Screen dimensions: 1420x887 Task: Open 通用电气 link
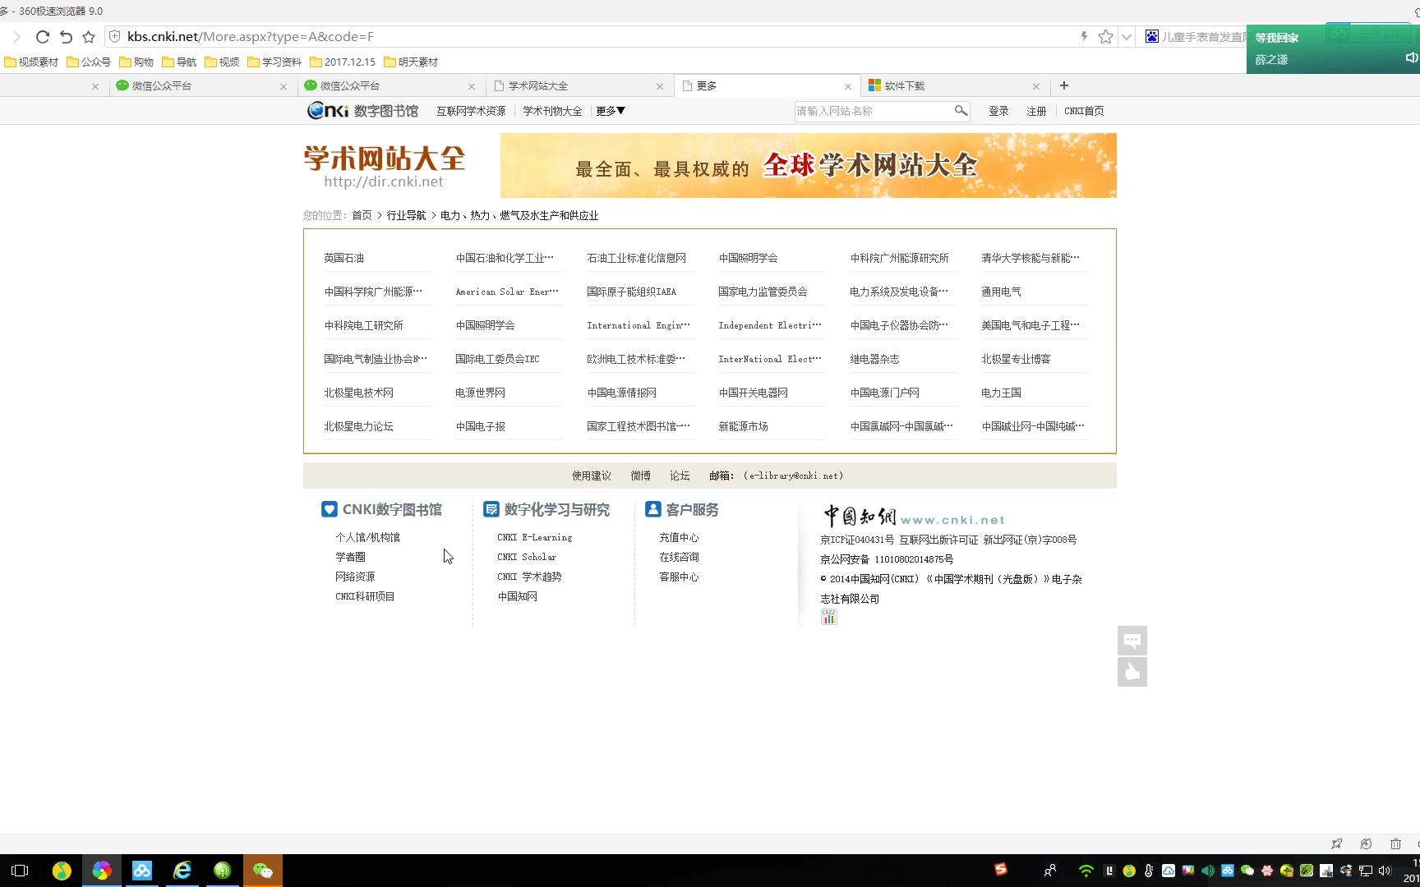1001,292
